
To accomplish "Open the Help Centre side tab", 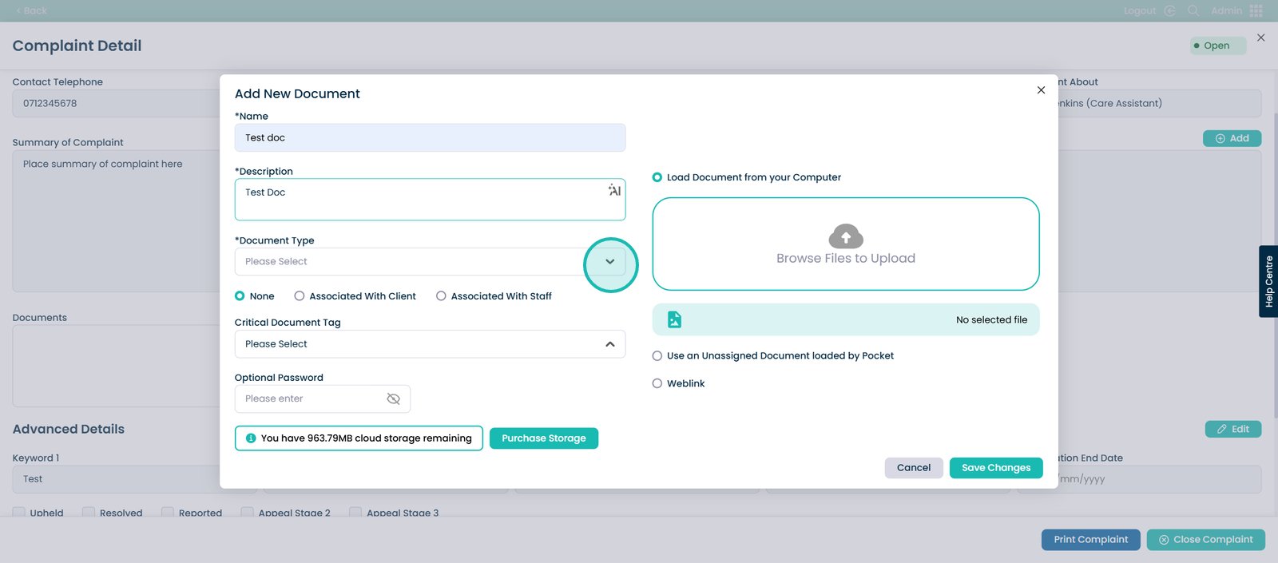I will click(x=1268, y=281).
